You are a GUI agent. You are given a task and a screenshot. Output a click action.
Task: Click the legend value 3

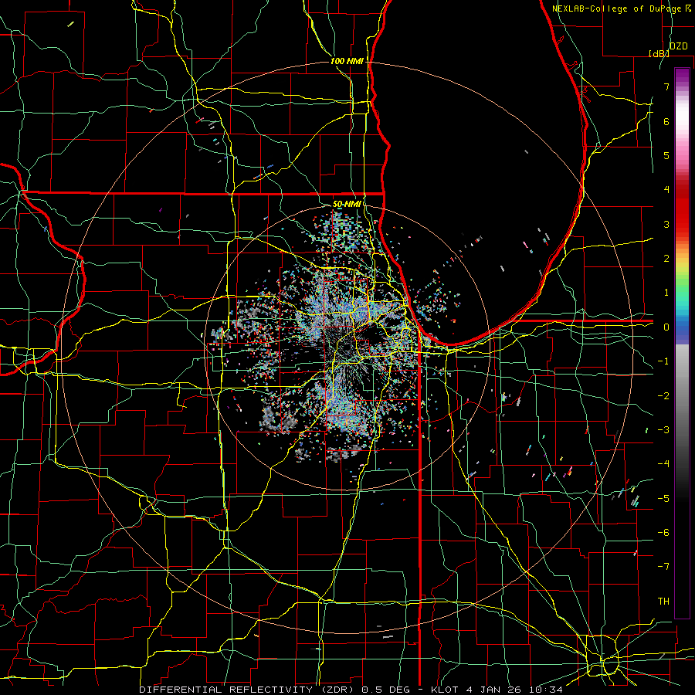[x=666, y=224]
